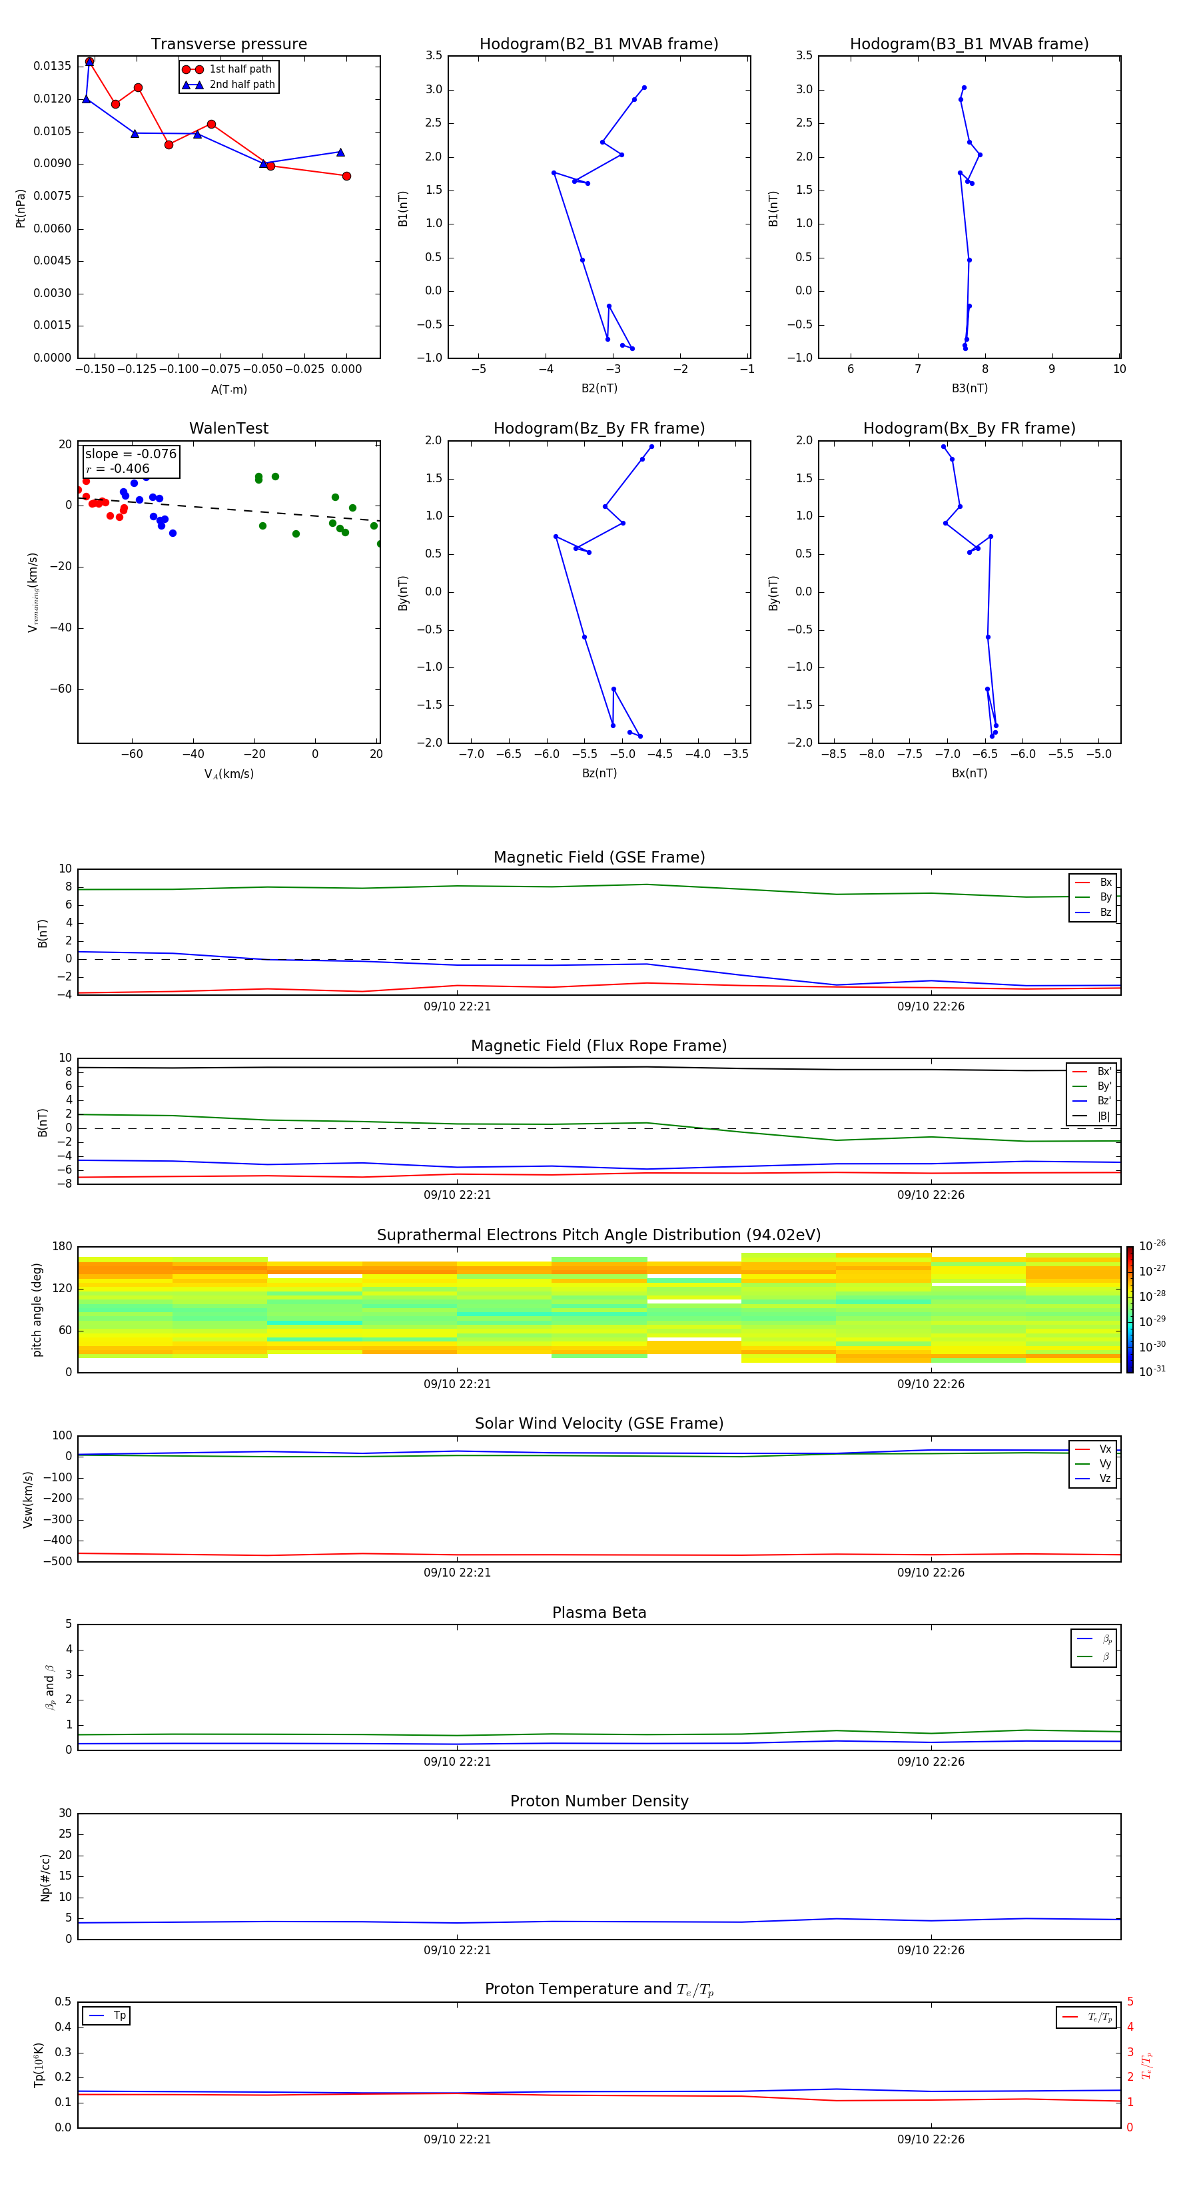Click 'pitch angle (deg)' y-axis label
The image size is (1199, 2198).
[37, 1309]
